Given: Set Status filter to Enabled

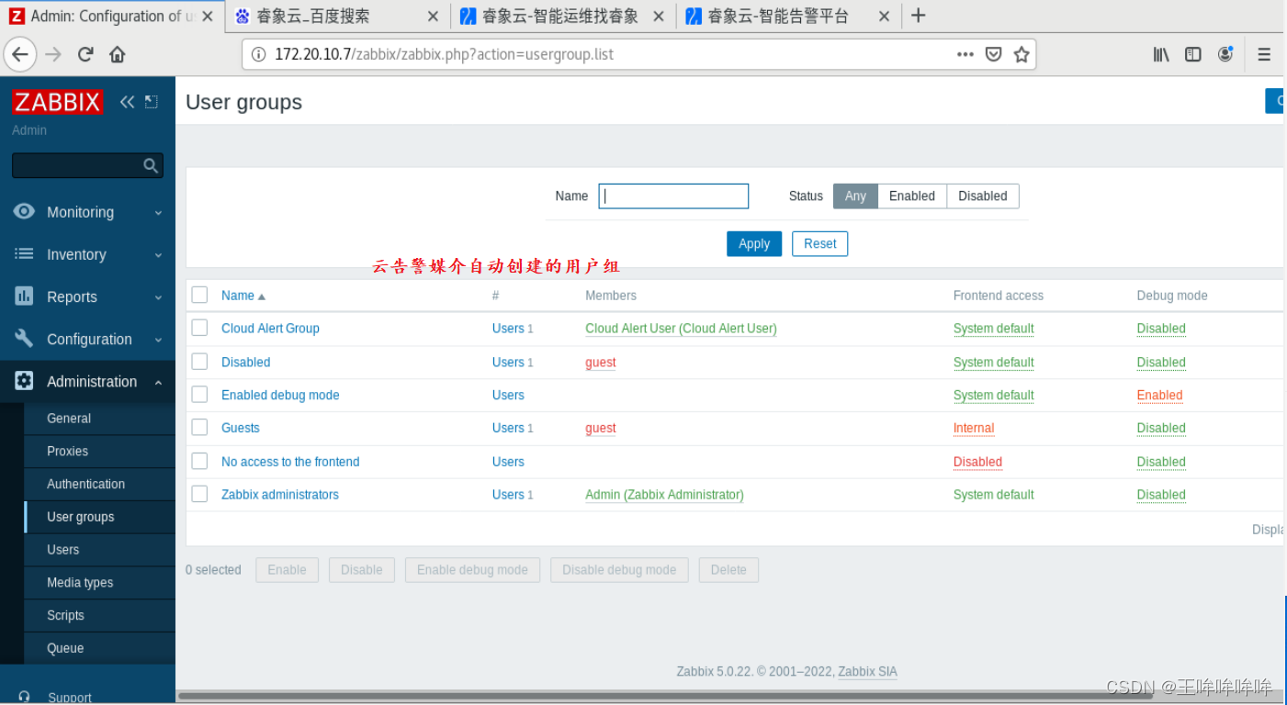Looking at the screenshot, I should tap(912, 196).
